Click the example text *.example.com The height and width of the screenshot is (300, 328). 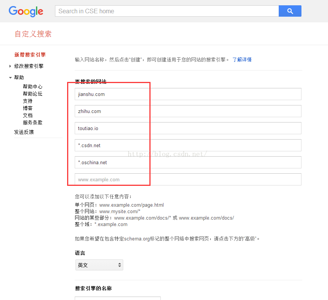[x=111, y=225]
